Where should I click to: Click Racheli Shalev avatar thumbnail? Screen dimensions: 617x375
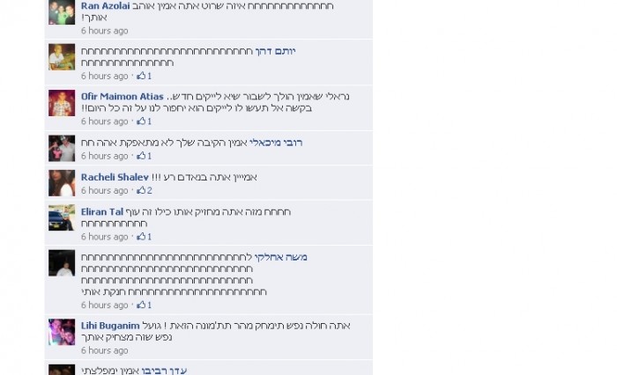point(62,183)
